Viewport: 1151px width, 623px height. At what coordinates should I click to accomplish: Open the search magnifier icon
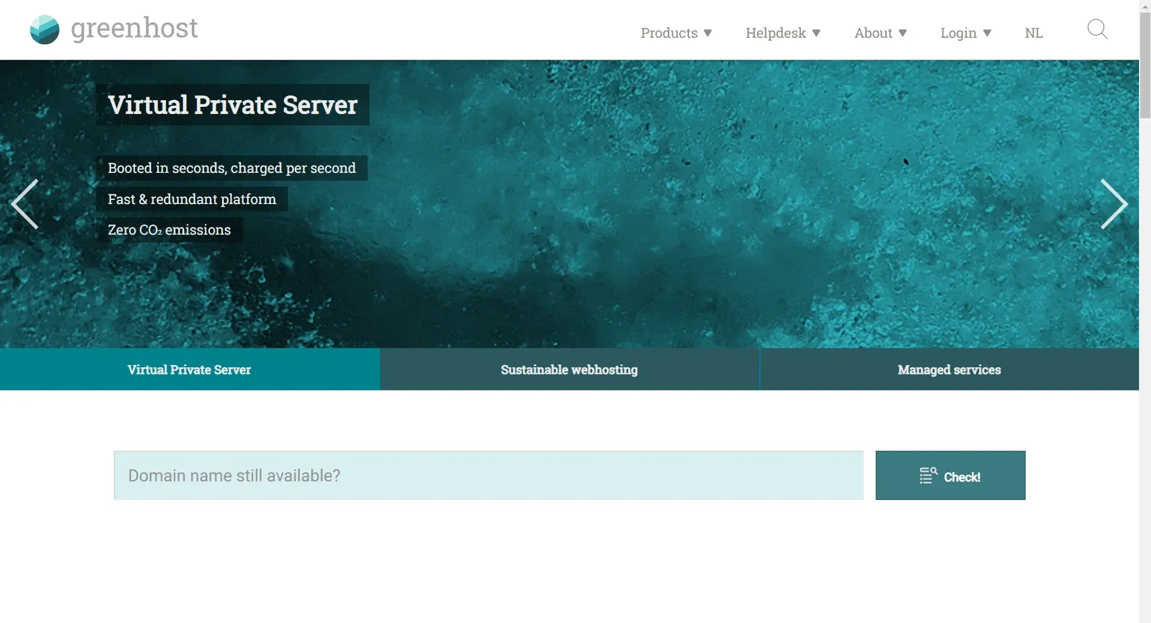coord(1097,29)
